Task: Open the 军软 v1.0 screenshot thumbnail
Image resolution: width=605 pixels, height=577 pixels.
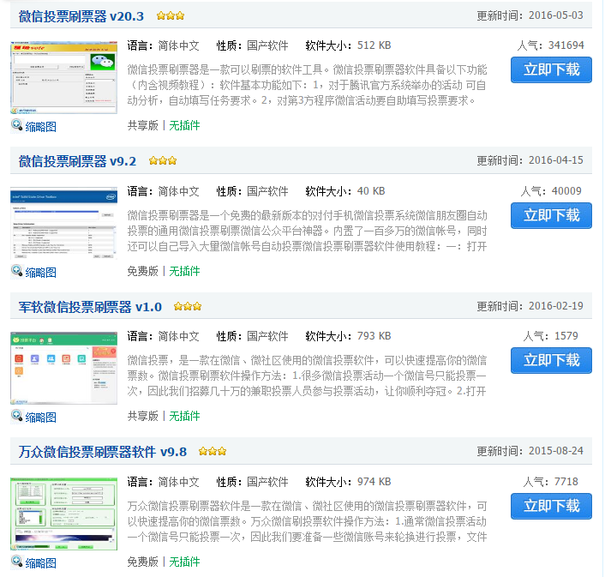Action: pyautogui.click(x=63, y=368)
